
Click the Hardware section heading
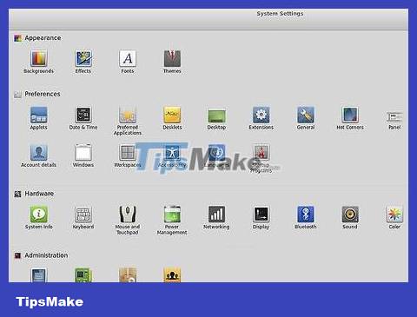tap(39, 194)
